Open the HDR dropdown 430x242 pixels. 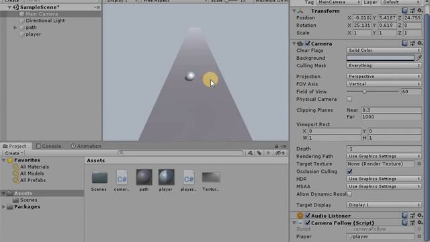click(384, 179)
